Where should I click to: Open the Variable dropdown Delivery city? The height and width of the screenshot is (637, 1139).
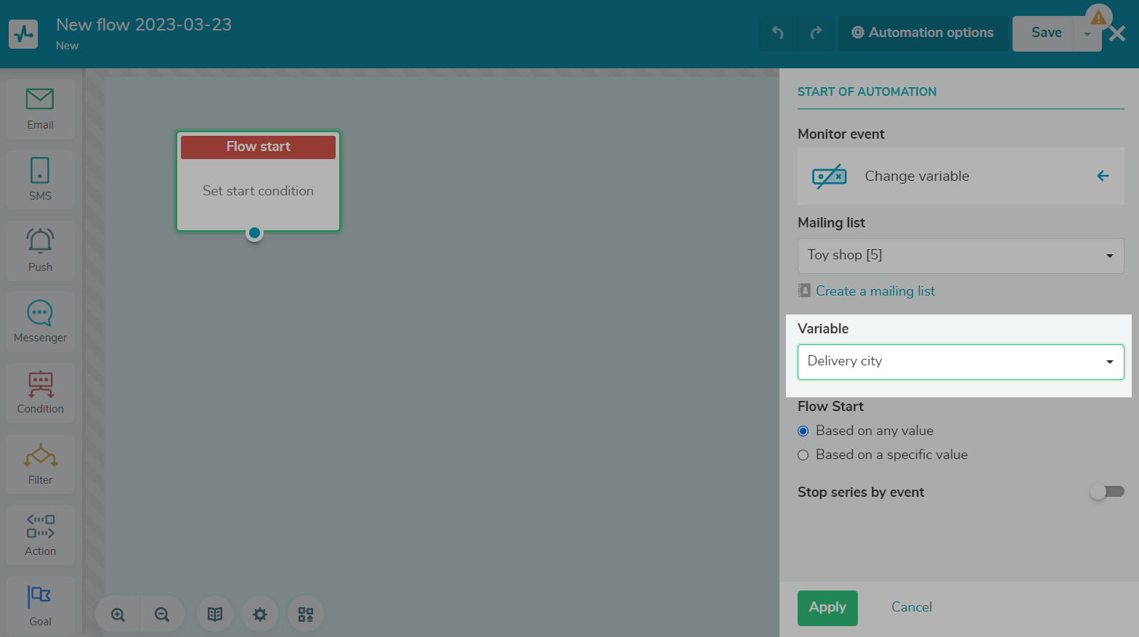click(x=960, y=362)
